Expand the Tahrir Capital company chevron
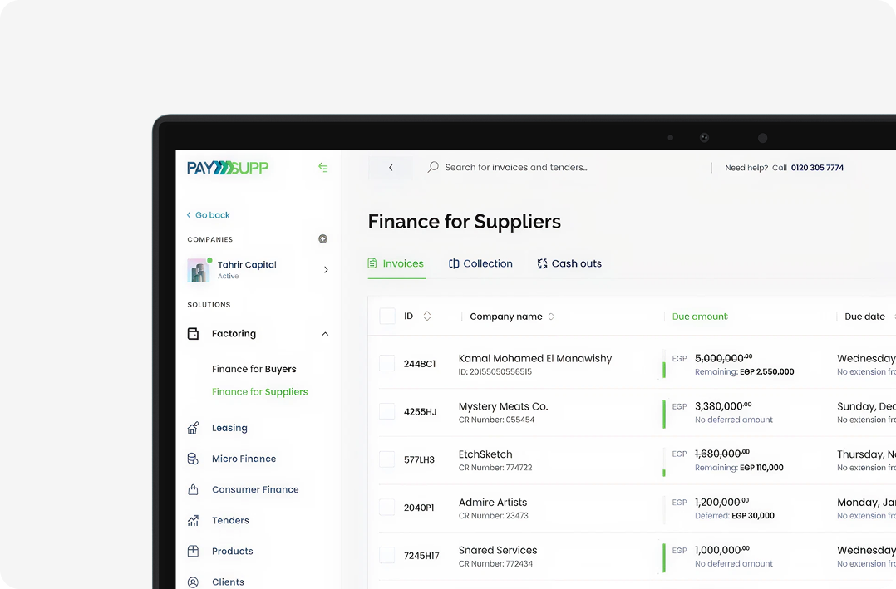Image resolution: width=896 pixels, height=589 pixels. (326, 270)
